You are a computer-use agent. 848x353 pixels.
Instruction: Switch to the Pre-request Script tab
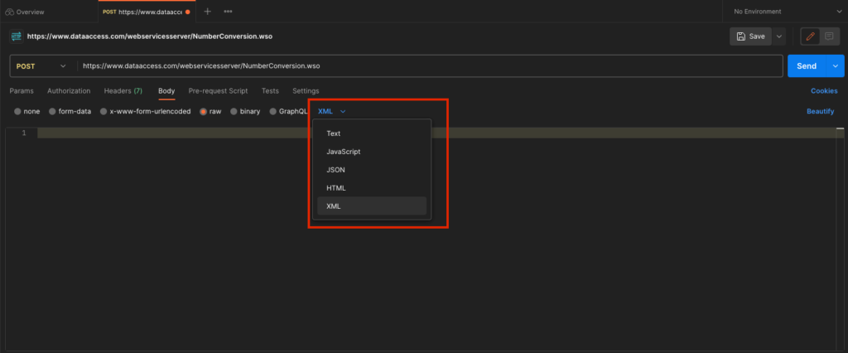click(x=218, y=90)
